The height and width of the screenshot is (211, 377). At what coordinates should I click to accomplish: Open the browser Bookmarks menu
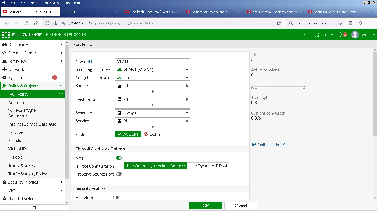[51, 3]
